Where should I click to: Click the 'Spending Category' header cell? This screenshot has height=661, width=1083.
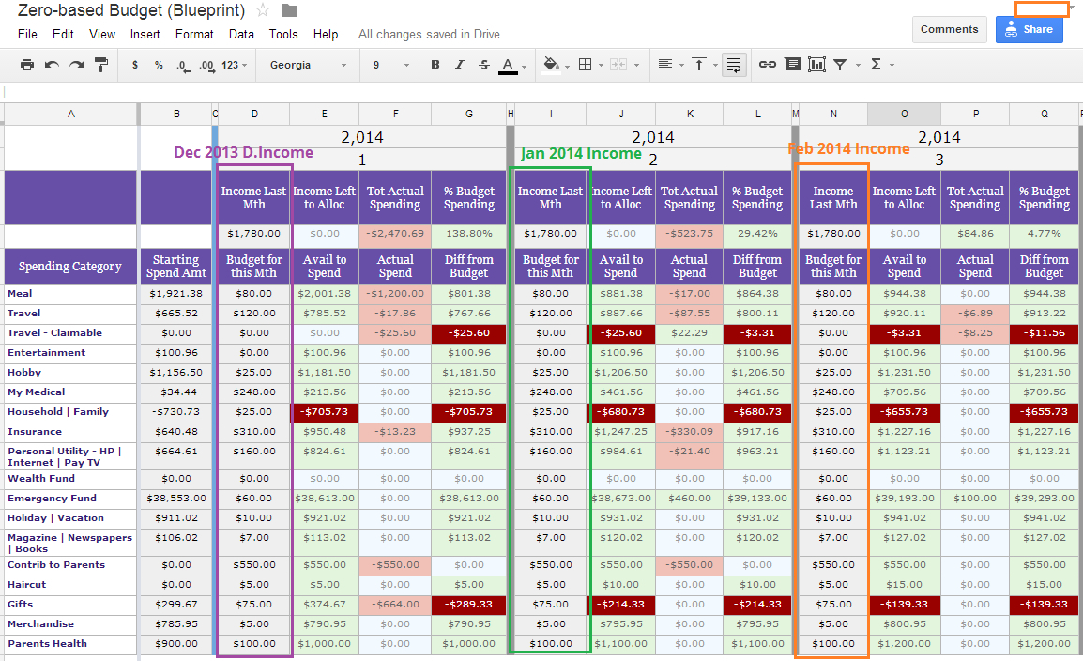pyautogui.click(x=69, y=266)
